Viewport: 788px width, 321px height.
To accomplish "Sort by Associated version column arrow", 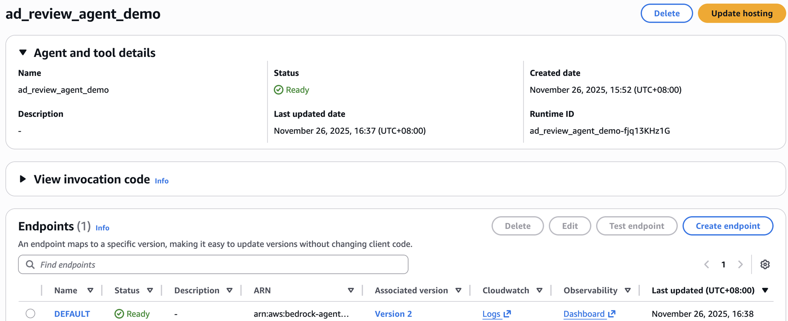I will (458, 291).
